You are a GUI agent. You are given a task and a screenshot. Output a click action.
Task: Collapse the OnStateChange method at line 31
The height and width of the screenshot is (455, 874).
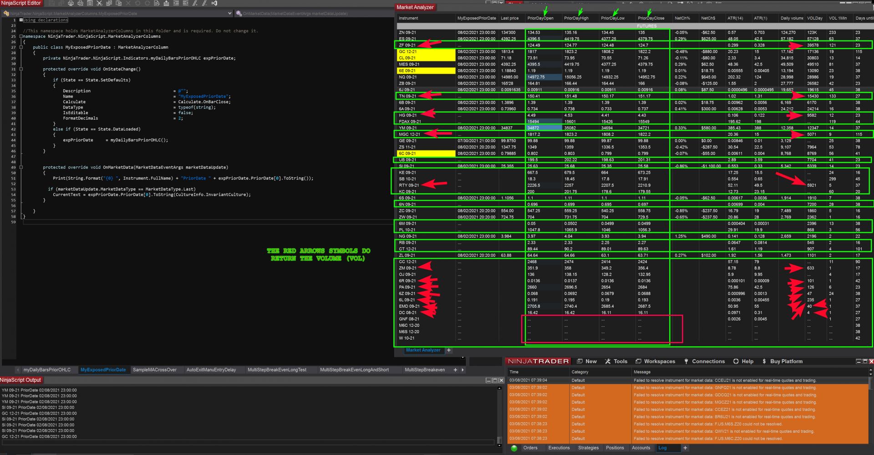pos(21,69)
